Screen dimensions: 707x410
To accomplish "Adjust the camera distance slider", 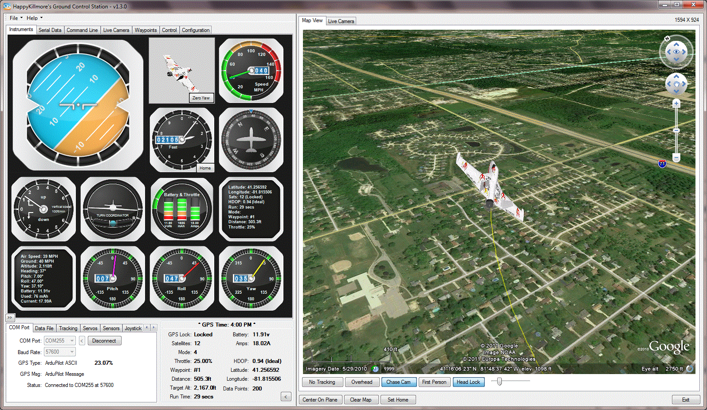I will tap(500, 381).
